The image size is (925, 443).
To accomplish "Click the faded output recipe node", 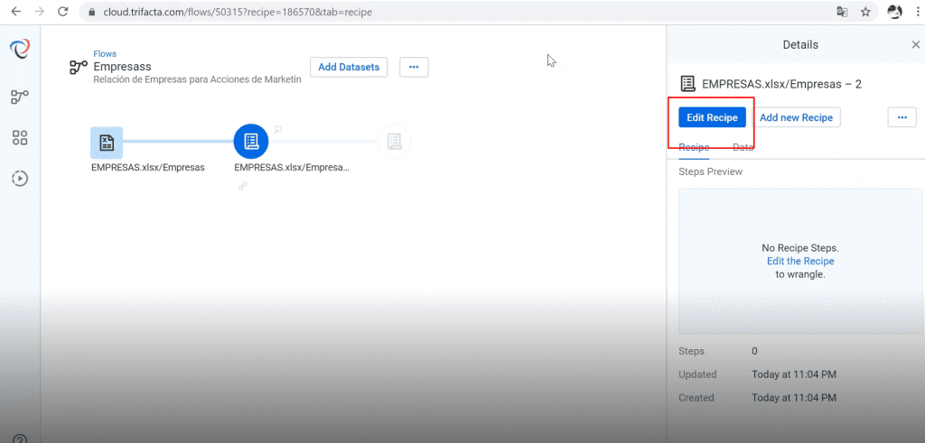I will 394,142.
